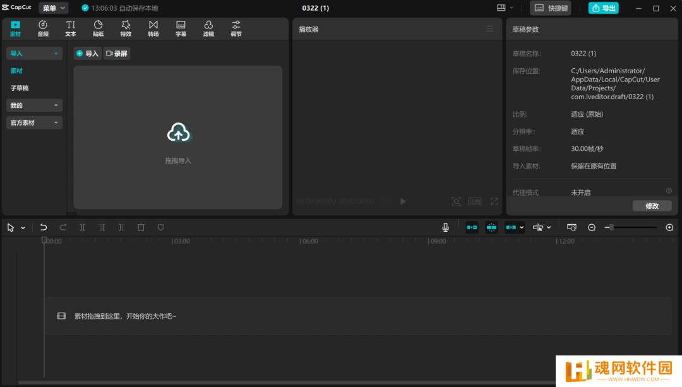682x387 pixels.
Task: Click the 比例 ratio button in player
Action: (474, 201)
